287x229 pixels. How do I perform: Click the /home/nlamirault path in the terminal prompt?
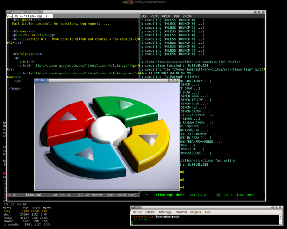pos(167,217)
